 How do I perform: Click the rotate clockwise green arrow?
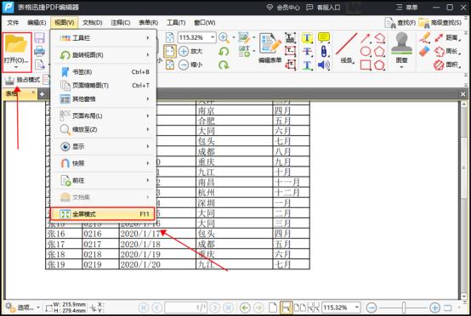[224, 65]
